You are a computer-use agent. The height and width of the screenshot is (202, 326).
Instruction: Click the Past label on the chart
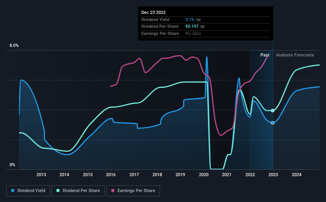click(265, 55)
